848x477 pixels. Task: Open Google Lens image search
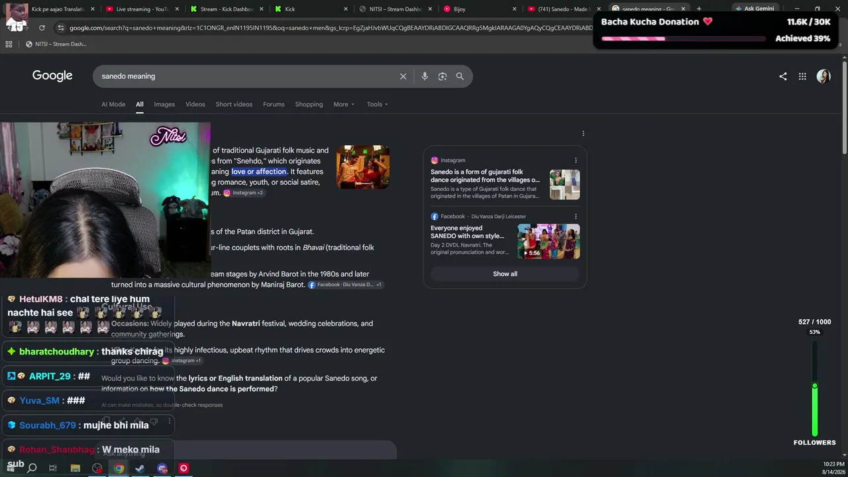tap(443, 76)
